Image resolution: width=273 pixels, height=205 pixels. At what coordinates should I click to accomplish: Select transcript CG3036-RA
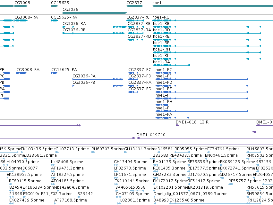click(x=95, y=27)
